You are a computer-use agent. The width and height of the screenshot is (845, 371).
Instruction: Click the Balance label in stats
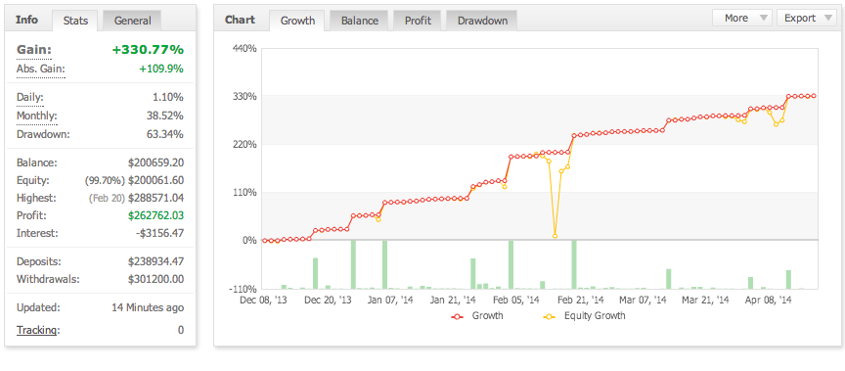coord(36,162)
